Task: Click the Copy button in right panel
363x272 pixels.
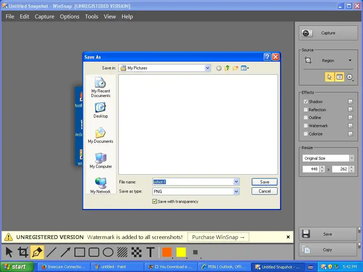Action: point(328,250)
